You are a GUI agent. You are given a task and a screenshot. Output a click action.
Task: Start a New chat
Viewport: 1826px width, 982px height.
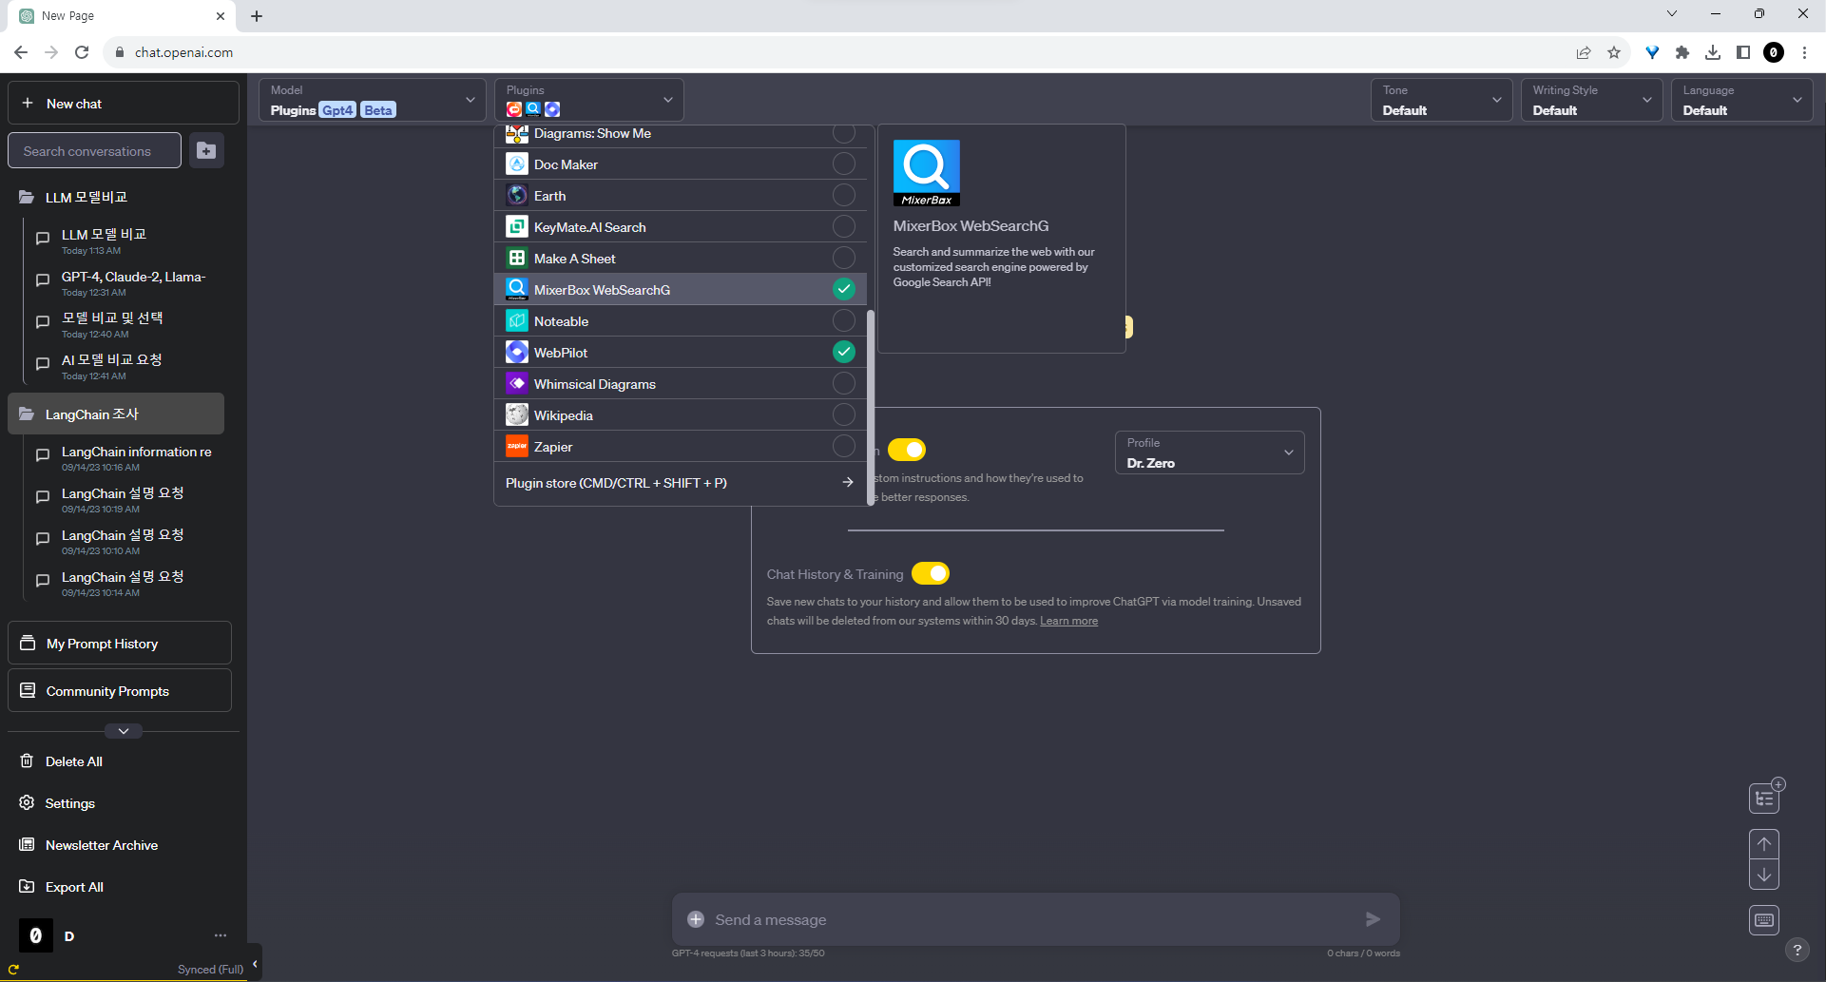(124, 103)
